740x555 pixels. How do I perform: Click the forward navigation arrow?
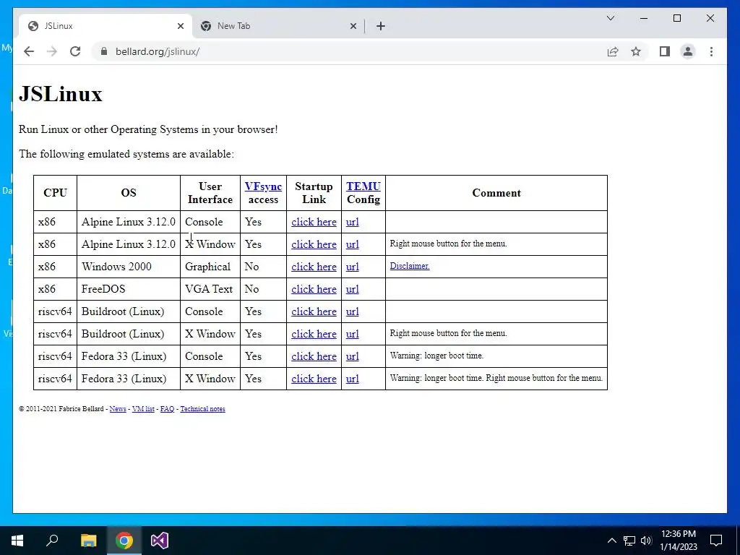[52, 51]
